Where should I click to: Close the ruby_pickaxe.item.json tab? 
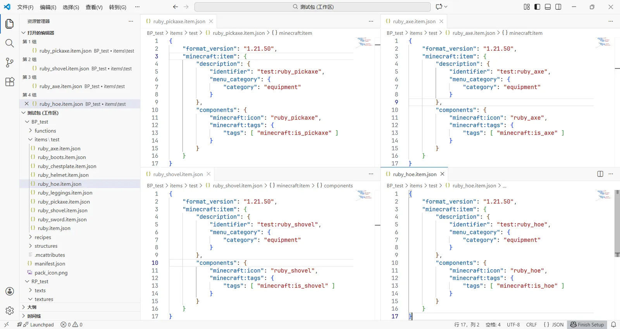coord(211,21)
